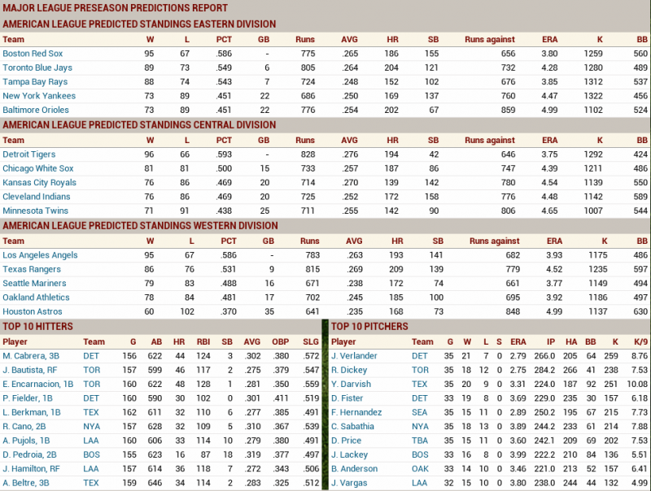This screenshot has height=491, width=651.
Task: Open J. Verlander's pitcher profile
Action: [x=355, y=356]
